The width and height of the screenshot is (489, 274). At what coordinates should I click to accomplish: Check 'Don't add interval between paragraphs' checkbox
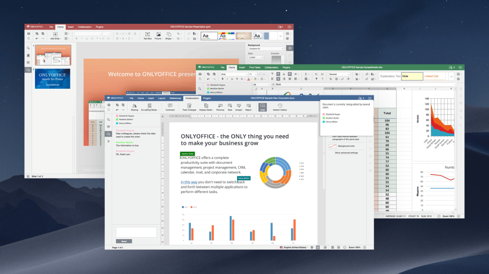point(329,137)
